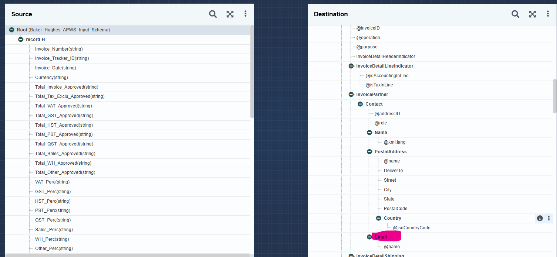Select QST_Perc(string) field

[53, 220]
